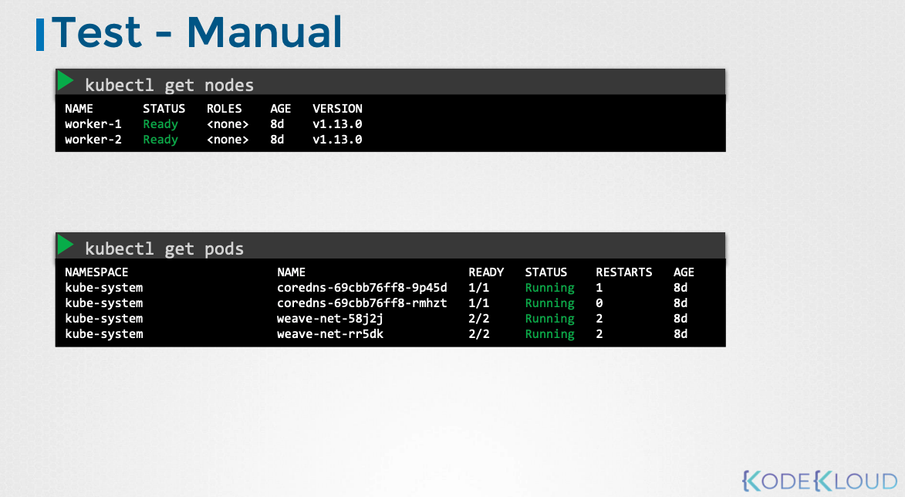
Task: Click restarts count 0 for coredns-69cbb76ff8-rmhzt
Action: [x=599, y=303]
